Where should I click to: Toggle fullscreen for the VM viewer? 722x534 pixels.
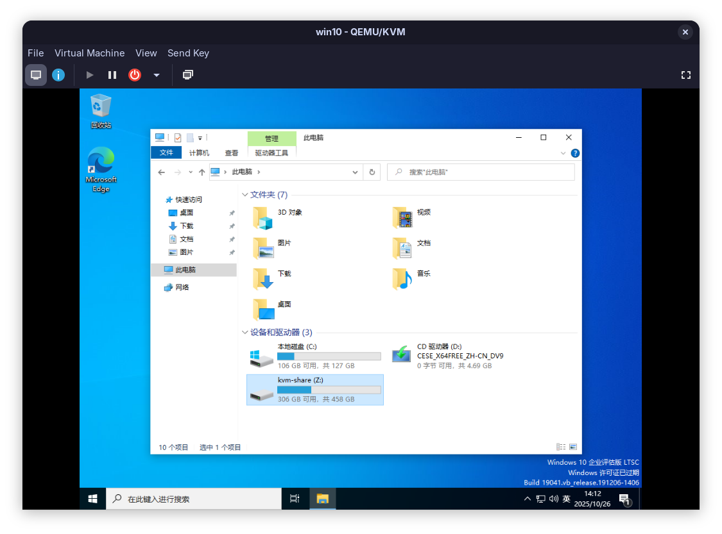pos(685,75)
